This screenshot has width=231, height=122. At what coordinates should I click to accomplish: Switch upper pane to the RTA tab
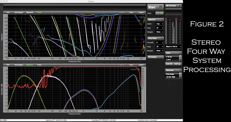click(8, 12)
